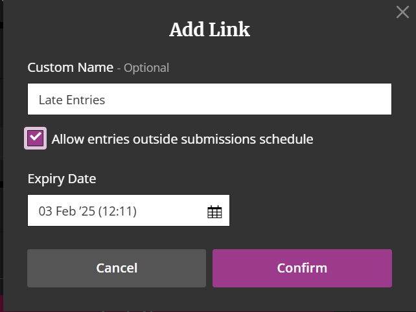Click the Custom Name label
416x312 pixels.
[x=71, y=67]
